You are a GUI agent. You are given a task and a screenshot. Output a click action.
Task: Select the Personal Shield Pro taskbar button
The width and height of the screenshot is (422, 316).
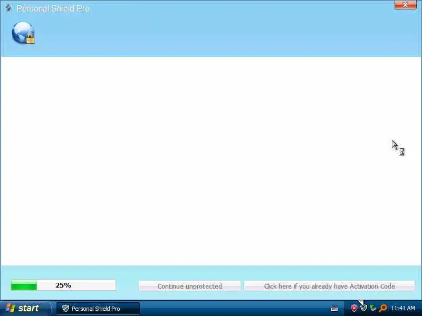98,309
